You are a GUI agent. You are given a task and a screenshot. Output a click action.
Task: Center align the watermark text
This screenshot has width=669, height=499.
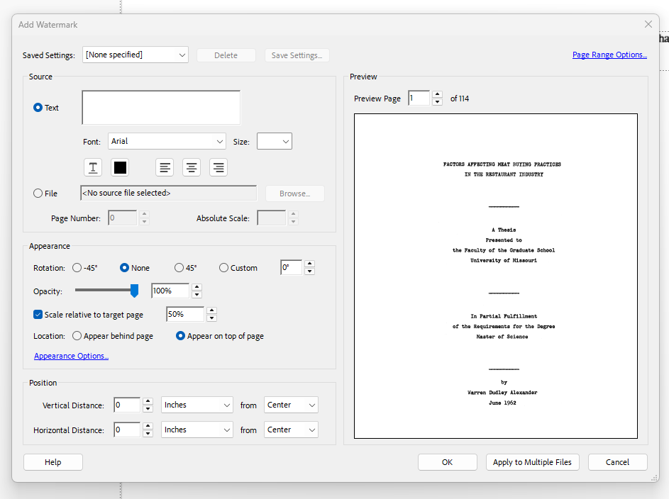tap(192, 167)
